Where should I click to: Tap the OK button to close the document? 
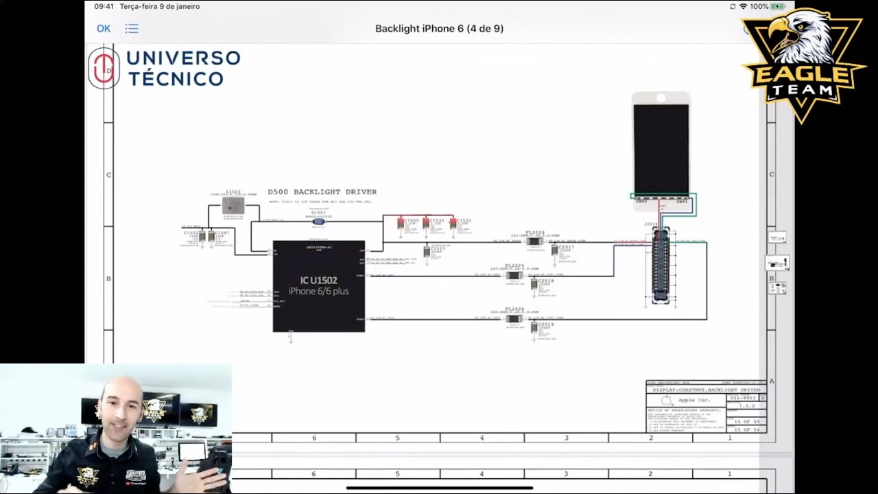tap(104, 28)
